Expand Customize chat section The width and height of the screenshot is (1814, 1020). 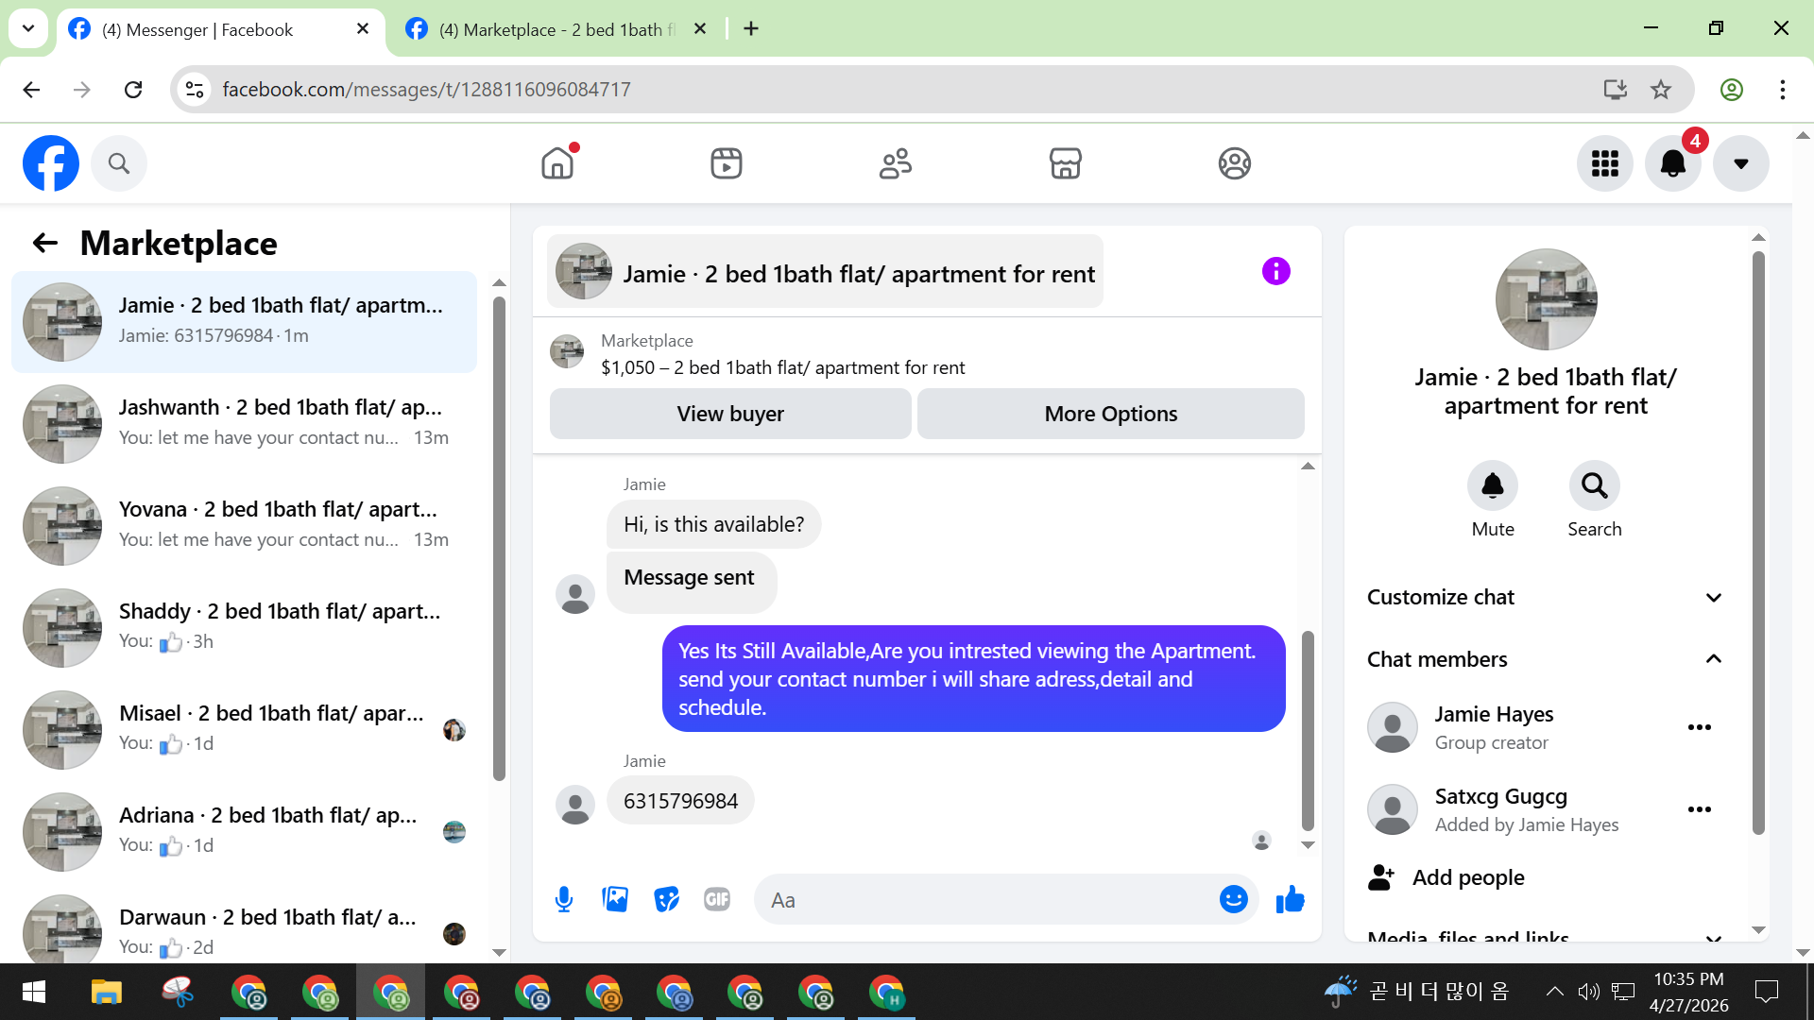tap(1546, 597)
